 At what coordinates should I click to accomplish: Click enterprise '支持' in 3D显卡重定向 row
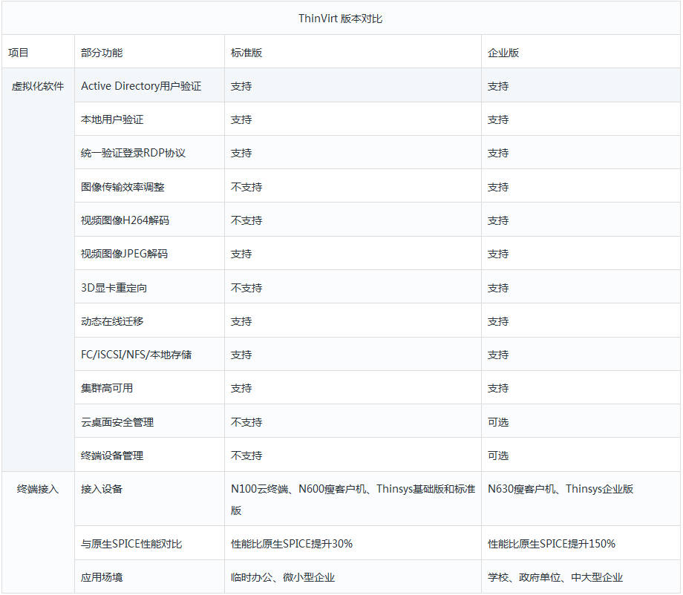coord(498,288)
